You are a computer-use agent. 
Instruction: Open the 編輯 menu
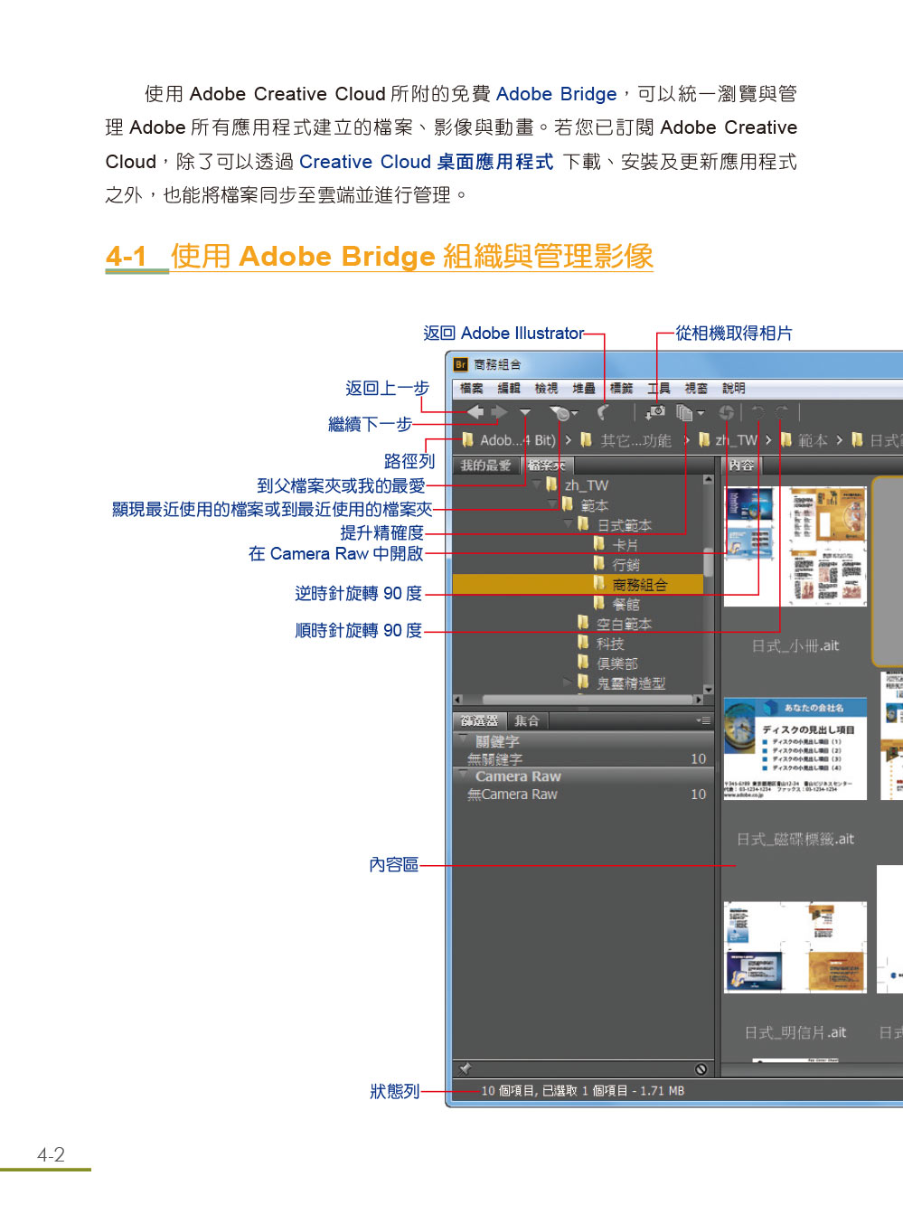pos(509,389)
